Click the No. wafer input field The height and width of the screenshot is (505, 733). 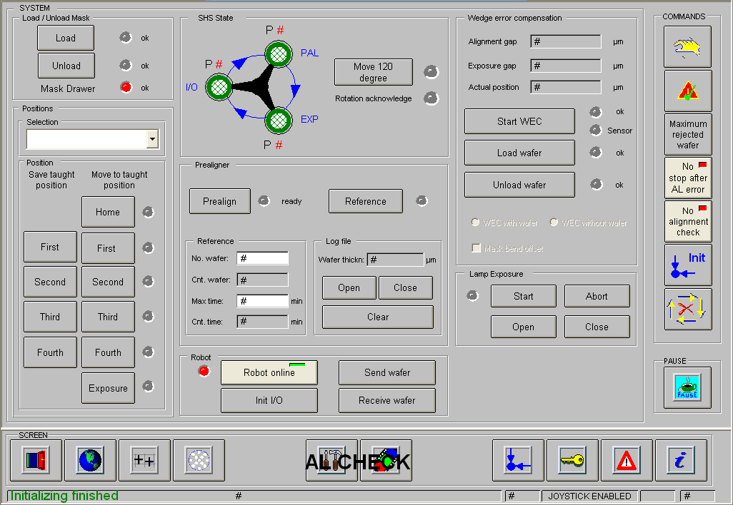(262, 258)
